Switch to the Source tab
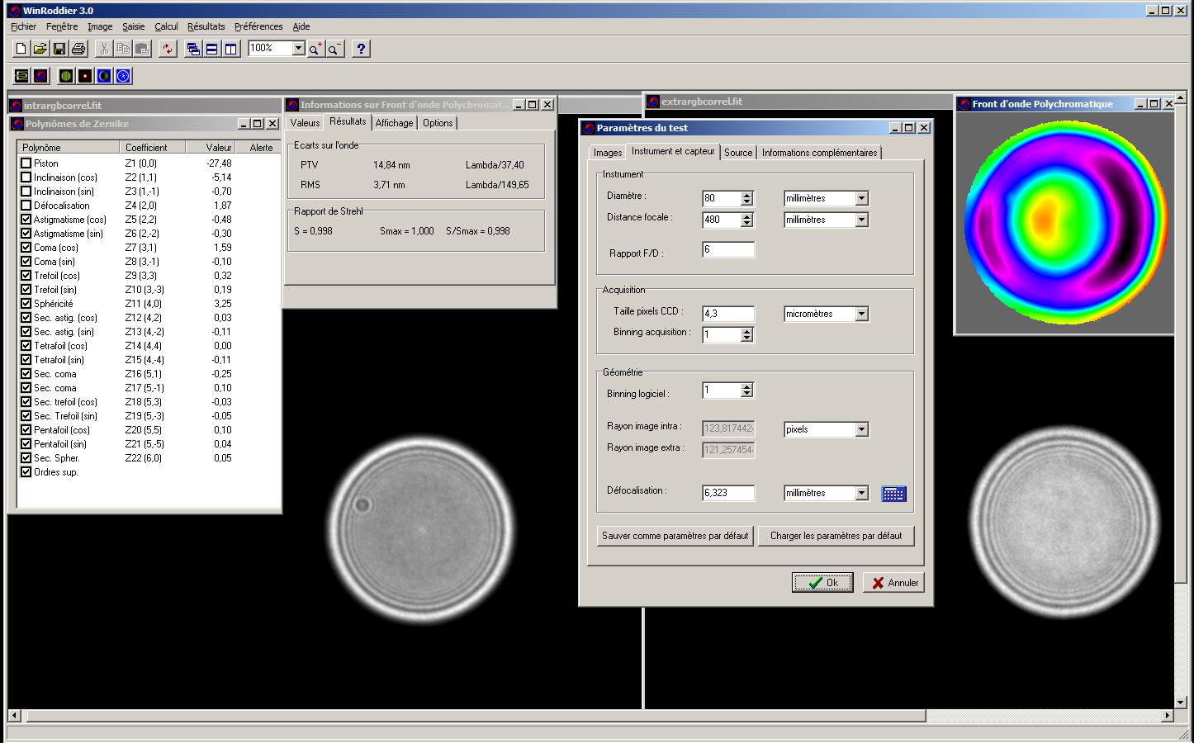The width and height of the screenshot is (1194, 743). coord(738,153)
